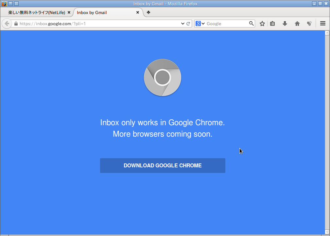
Task: Click the title bar dotted grid button
Action: click(16, 4)
